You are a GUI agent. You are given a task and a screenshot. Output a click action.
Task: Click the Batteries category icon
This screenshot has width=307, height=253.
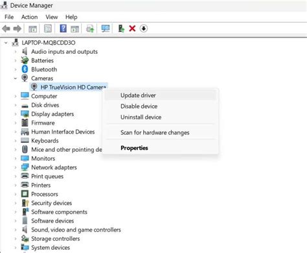25,60
